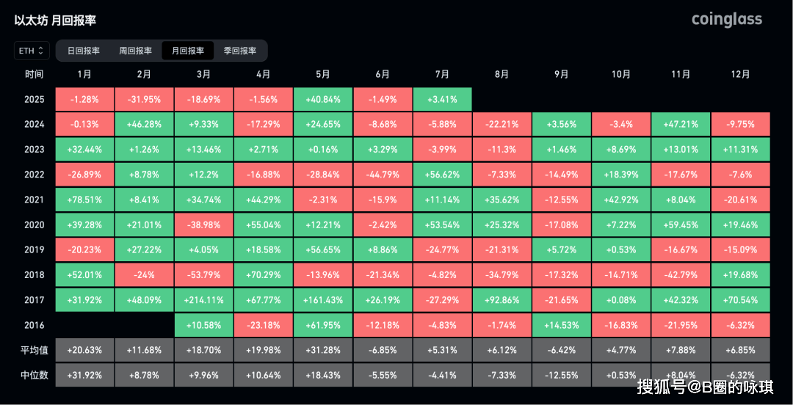
Task: Click January 2021 cell +78.51%
Action: click(x=84, y=200)
